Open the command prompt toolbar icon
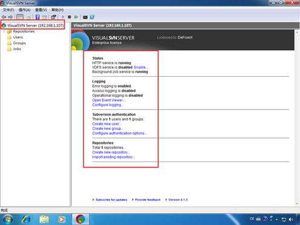The width and height of the screenshot is (300, 225). pos(85,17)
